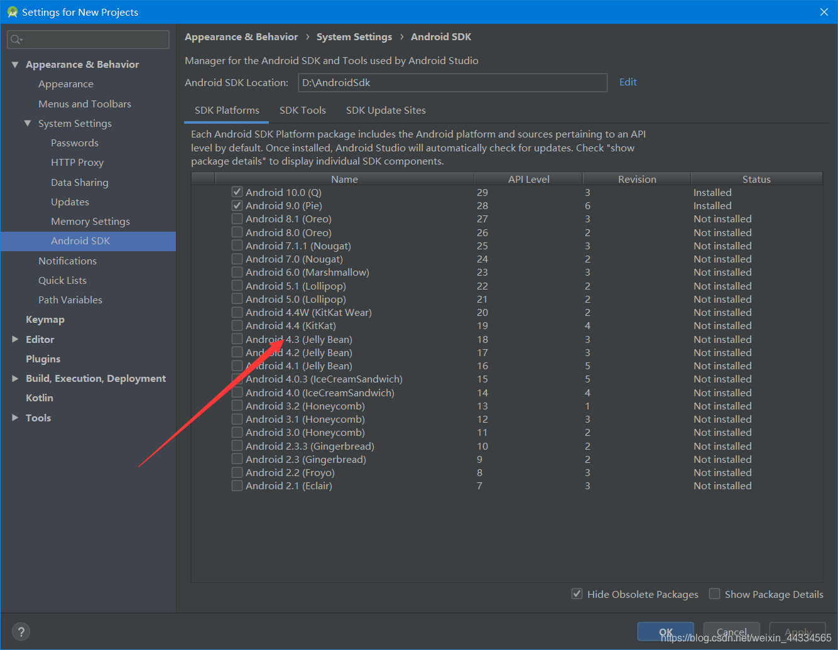Open Path Variables settings
This screenshot has height=650, width=838.
coord(70,300)
